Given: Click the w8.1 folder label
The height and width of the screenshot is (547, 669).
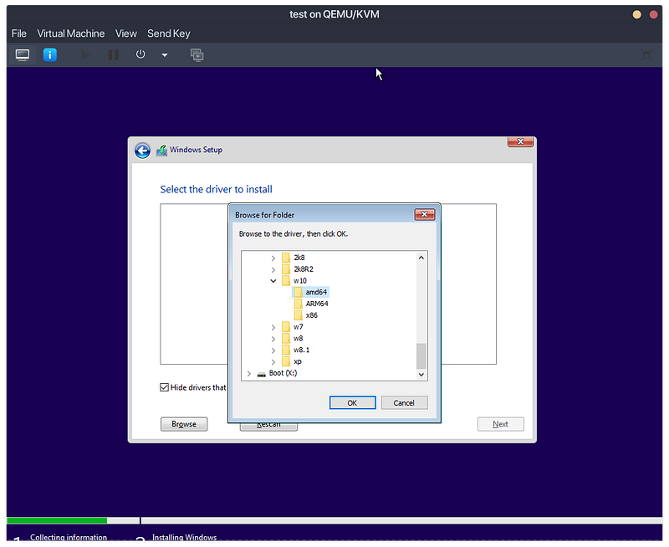Looking at the screenshot, I should (301, 350).
